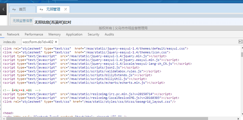The width and height of the screenshot is (243, 120).
Task: Click the 首页 tab refresh arrows icon
Action: coord(14,9)
